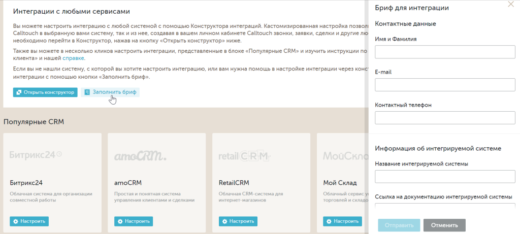Viewport: 520px width, 234px height.
Task: Configure the Мой Склад integration with 'Настроить'
Action: (343, 221)
